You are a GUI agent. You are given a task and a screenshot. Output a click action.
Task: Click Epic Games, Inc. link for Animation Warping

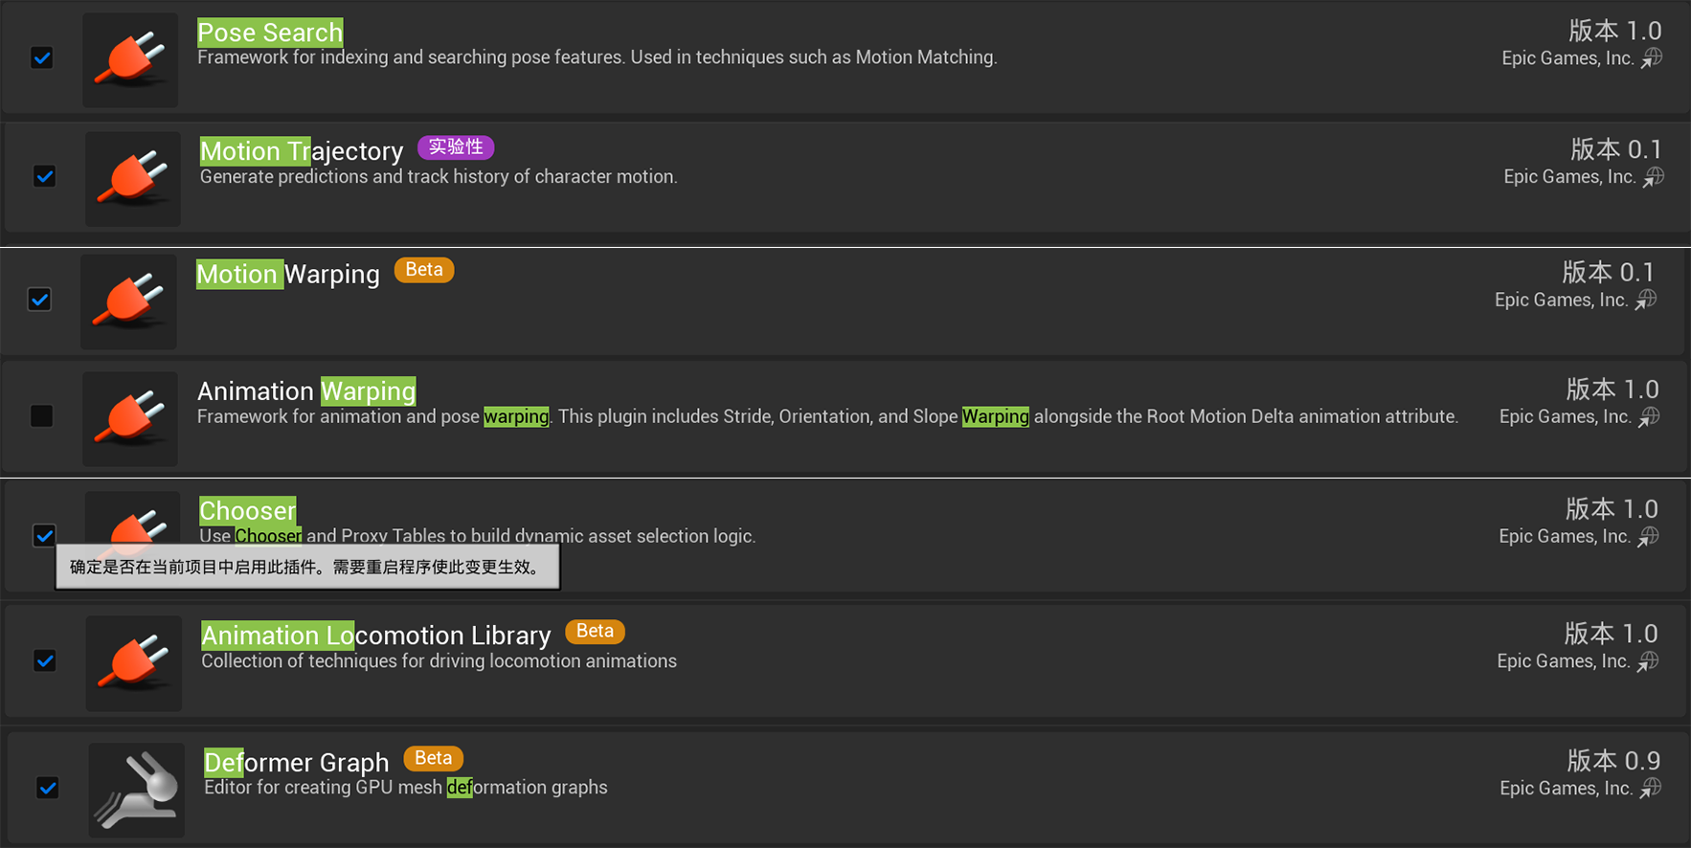click(x=1565, y=417)
